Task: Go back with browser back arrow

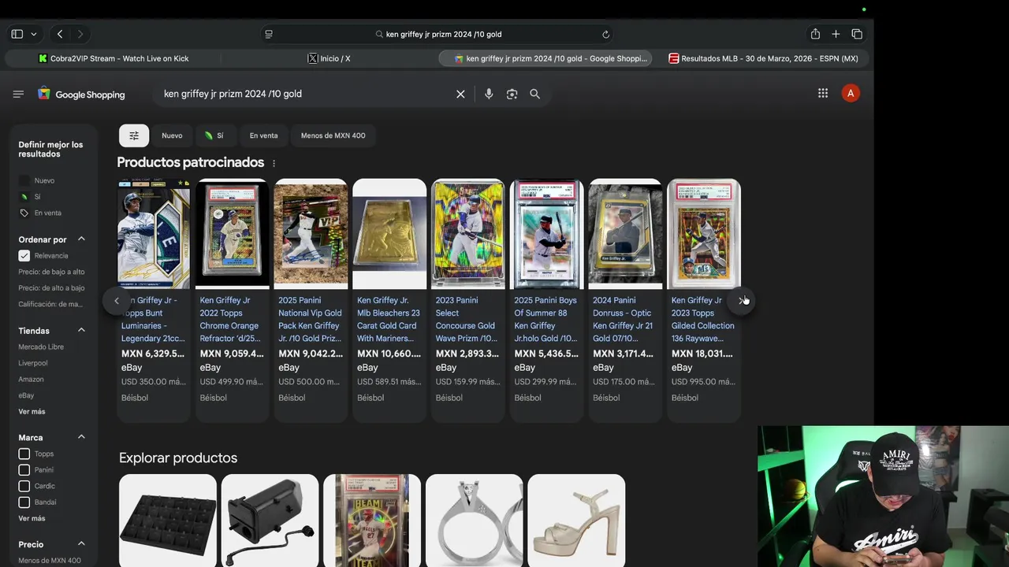Action: coord(60,34)
